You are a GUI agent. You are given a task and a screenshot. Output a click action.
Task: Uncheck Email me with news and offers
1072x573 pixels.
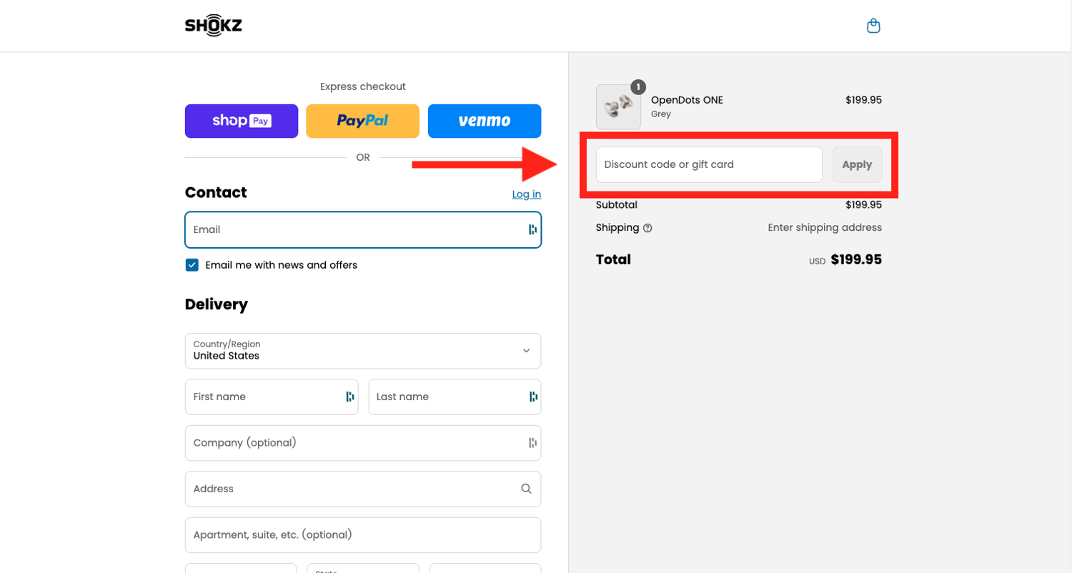(192, 265)
